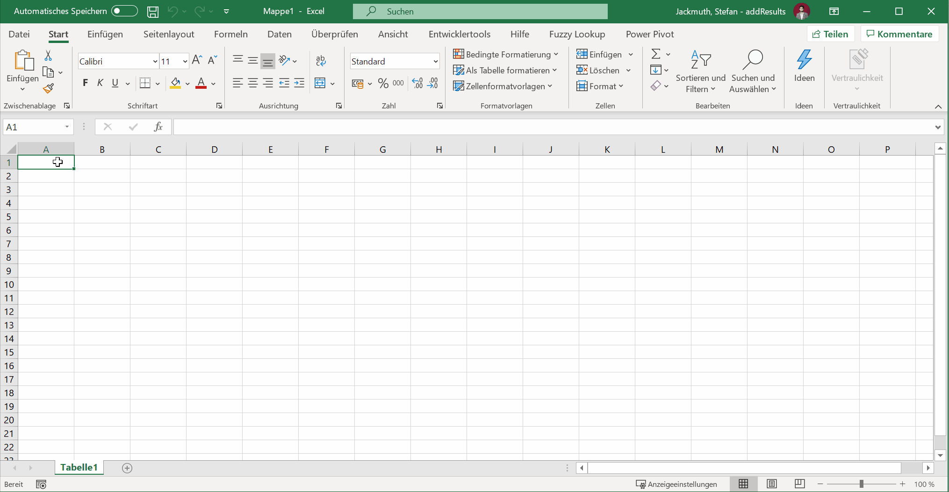Image resolution: width=949 pixels, height=492 pixels.
Task: Select the Format Painter brush icon
Action: tap(48, 88)
